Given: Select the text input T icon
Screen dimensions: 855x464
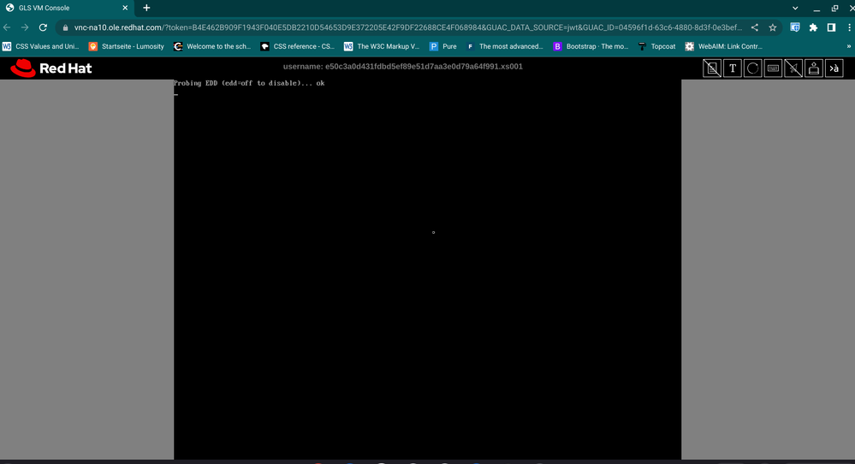Looking at the screenshot, I should (x=733, y=68).
